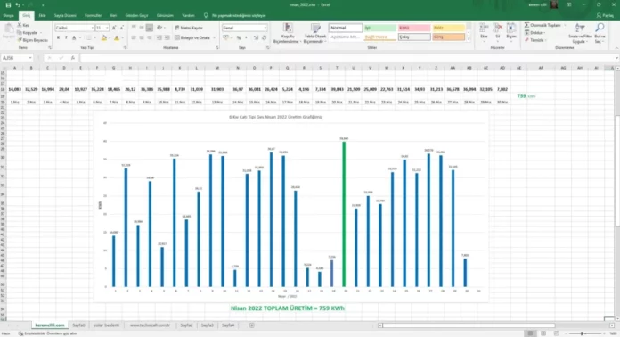Click the Otomatik Toplam sigma icon
Viewport: 620px width, 337px height.
pyautogui.click(x=526, y=25)
